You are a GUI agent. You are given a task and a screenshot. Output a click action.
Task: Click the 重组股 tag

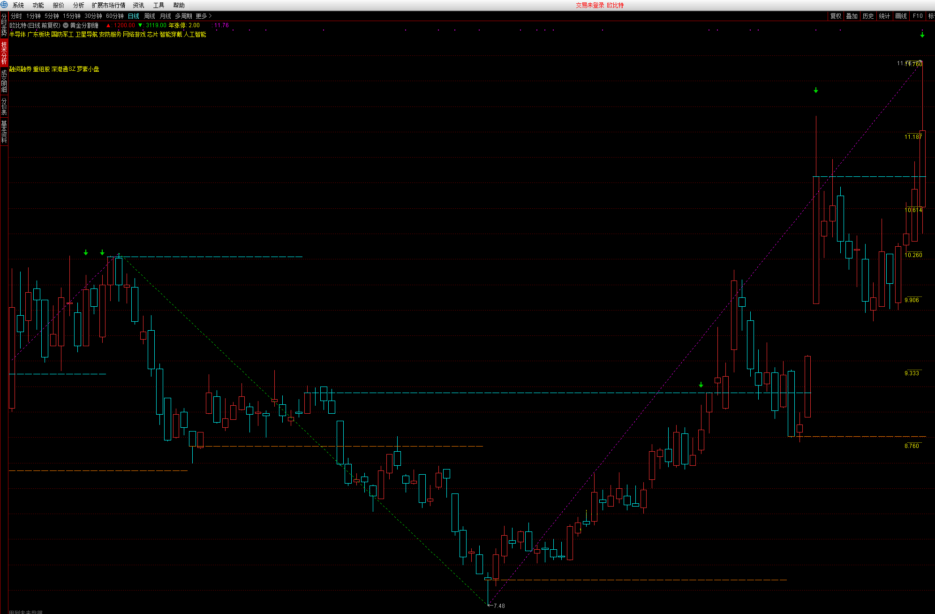41,69
